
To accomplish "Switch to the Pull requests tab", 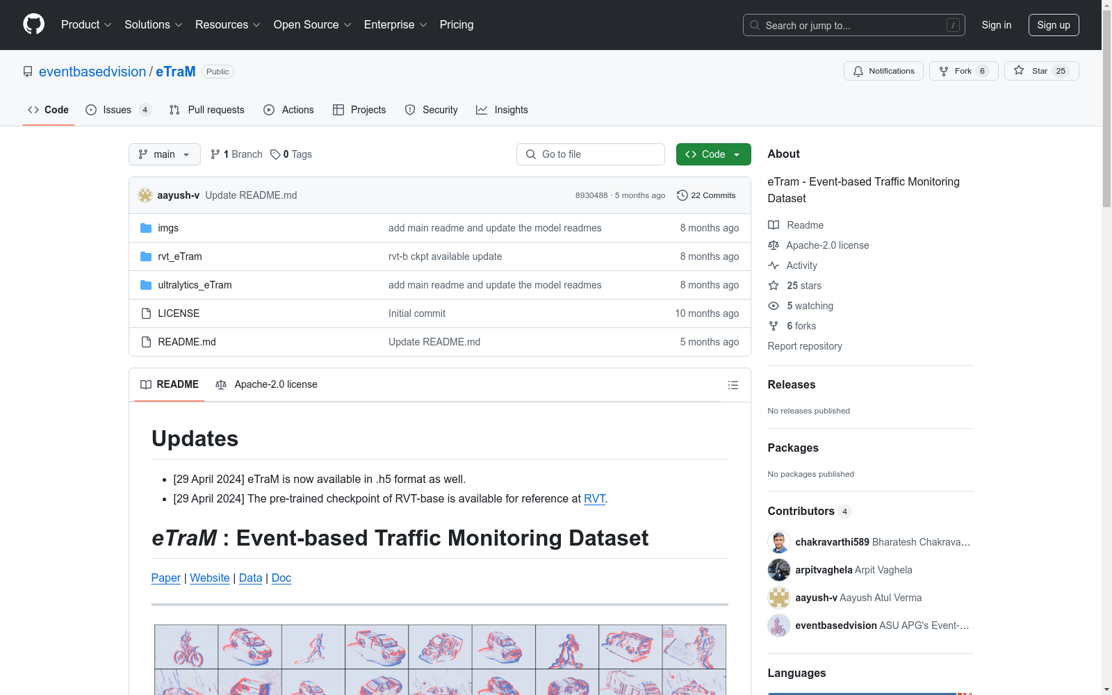I will [206, 110].
